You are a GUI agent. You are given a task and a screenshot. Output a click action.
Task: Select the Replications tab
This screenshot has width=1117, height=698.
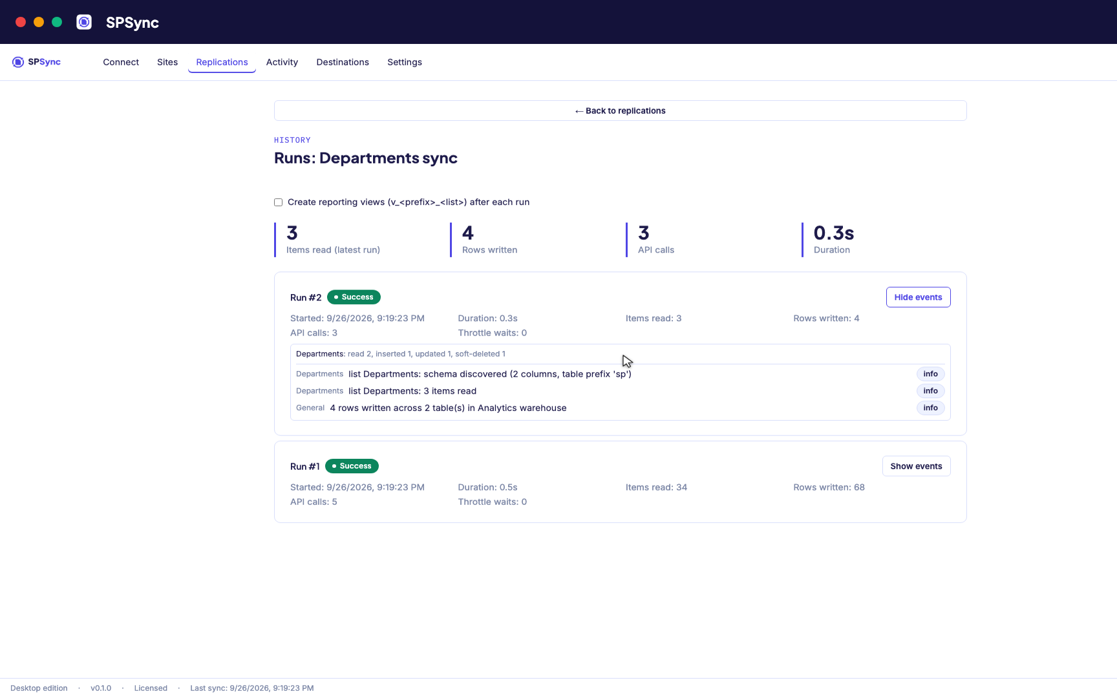click(222, 62)
